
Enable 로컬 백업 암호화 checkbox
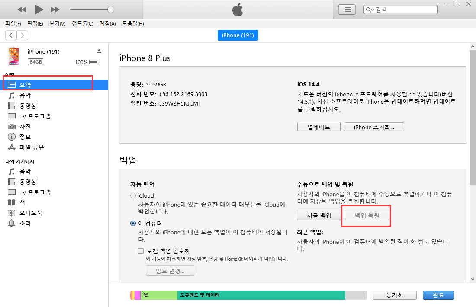point(141,251)
